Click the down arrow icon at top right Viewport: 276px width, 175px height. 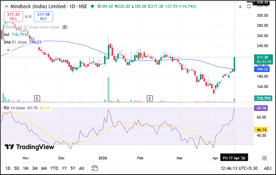tap(240, 6)
